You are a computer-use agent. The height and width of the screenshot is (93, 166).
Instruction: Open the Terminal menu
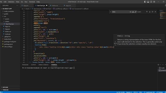coord(32,2)
